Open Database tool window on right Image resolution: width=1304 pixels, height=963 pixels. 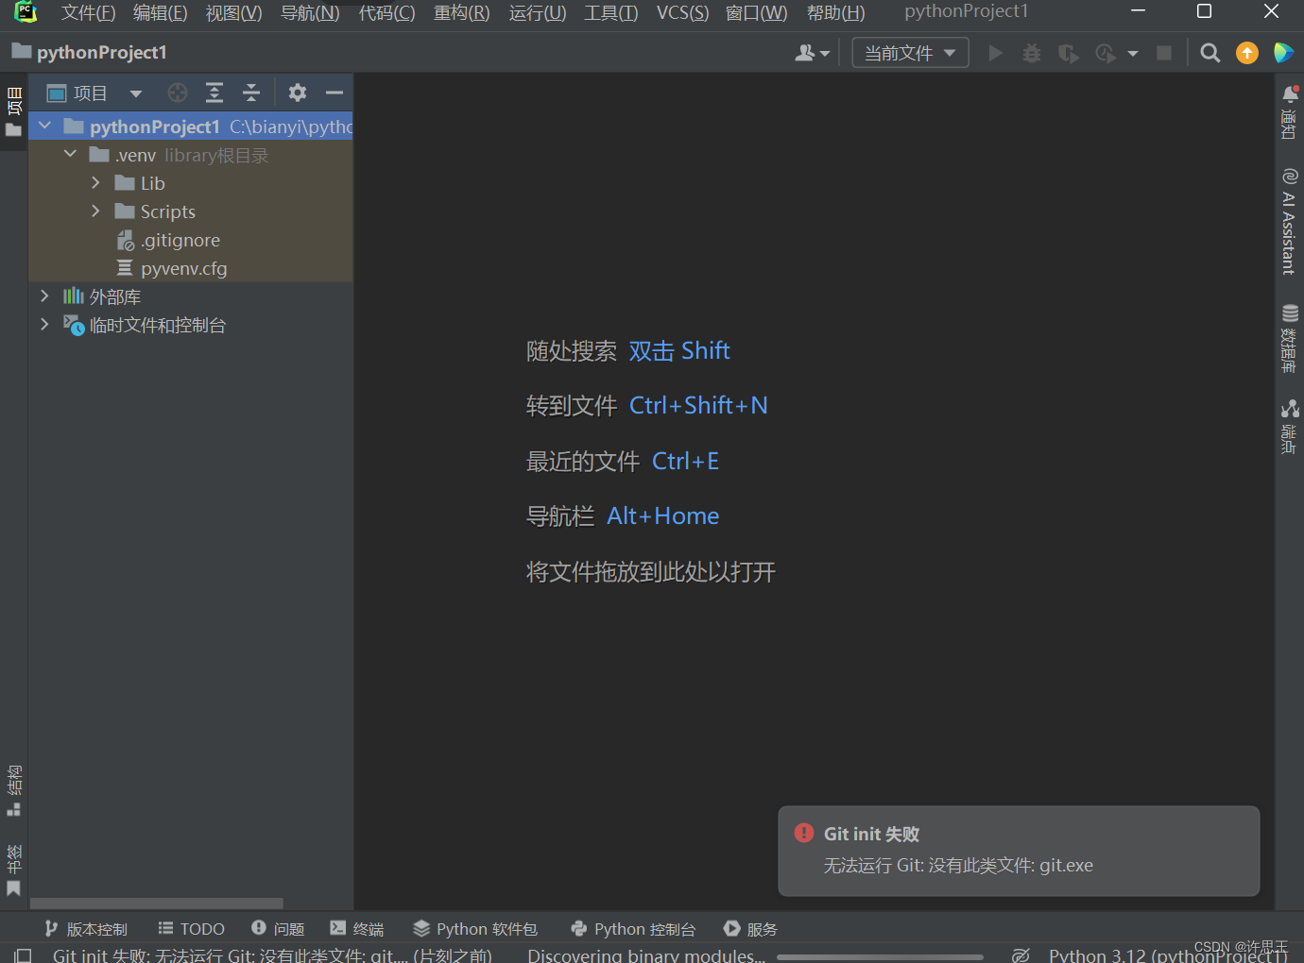click(1290, 338)
